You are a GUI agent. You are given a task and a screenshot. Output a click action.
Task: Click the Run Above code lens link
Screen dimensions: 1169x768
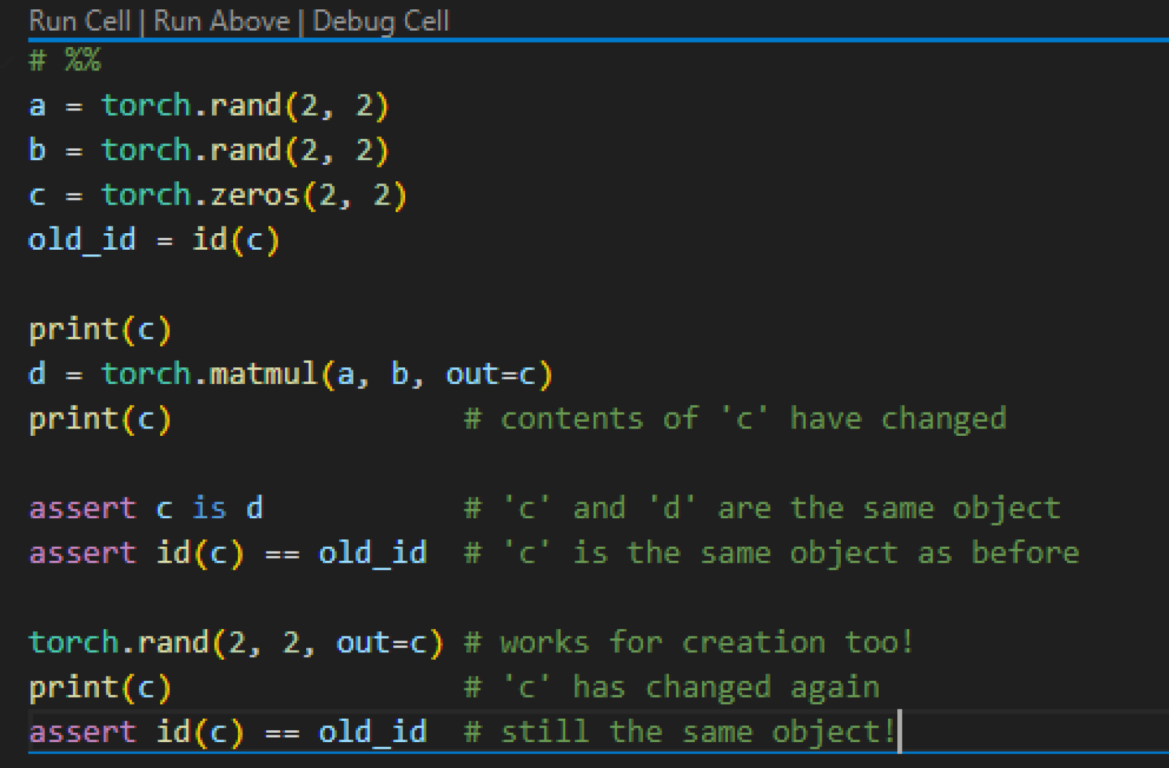click(222, 21)
